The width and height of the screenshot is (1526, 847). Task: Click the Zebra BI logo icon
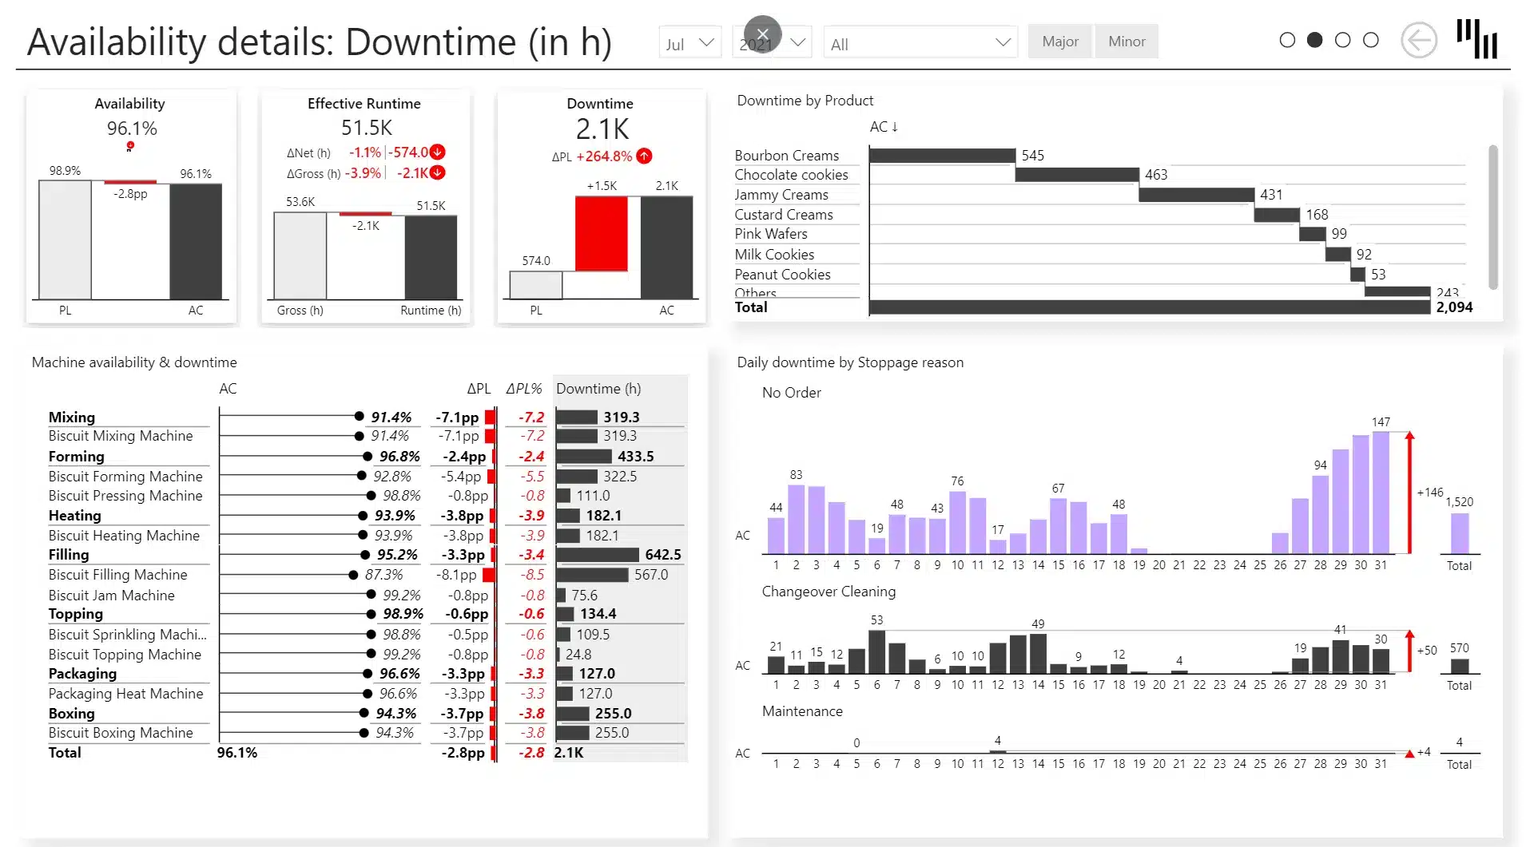pos(1477,38)
